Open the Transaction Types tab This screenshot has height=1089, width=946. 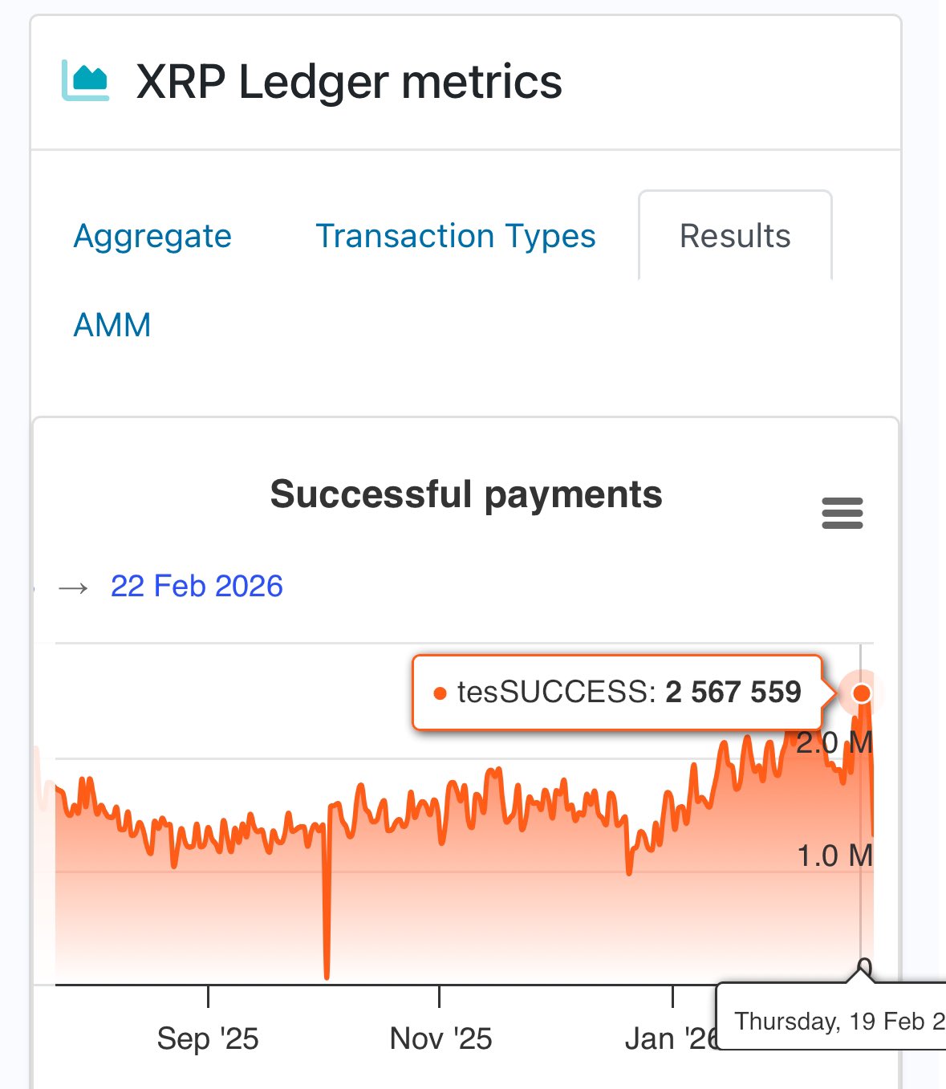pos(455,236)
